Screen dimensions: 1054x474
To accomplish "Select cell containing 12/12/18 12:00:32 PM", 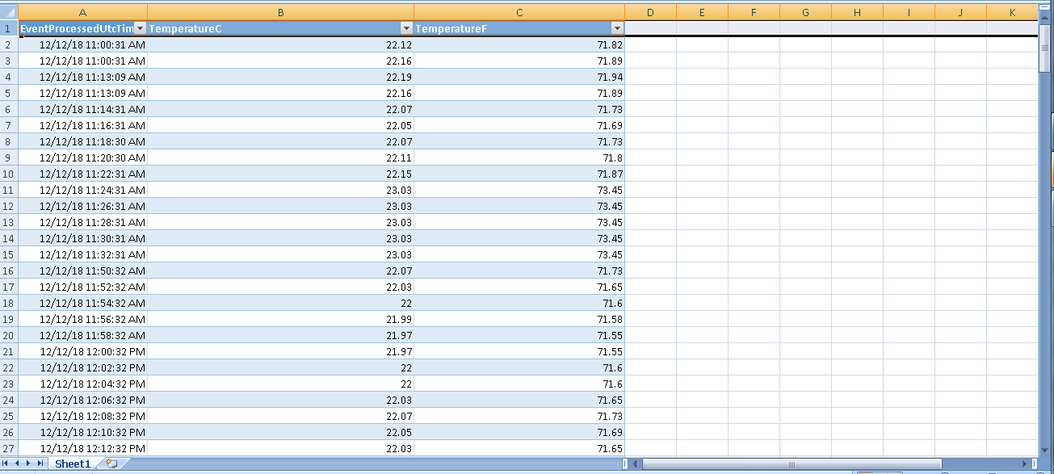I will 82,351.
